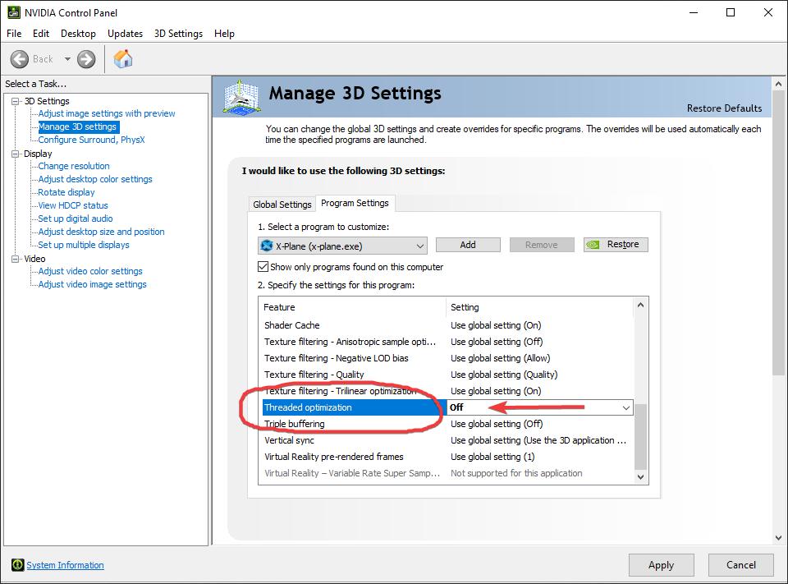Open the Home icon in toolbar
Image resolution: width=788 pixels, height=584 pixels.
pos(123,59)
